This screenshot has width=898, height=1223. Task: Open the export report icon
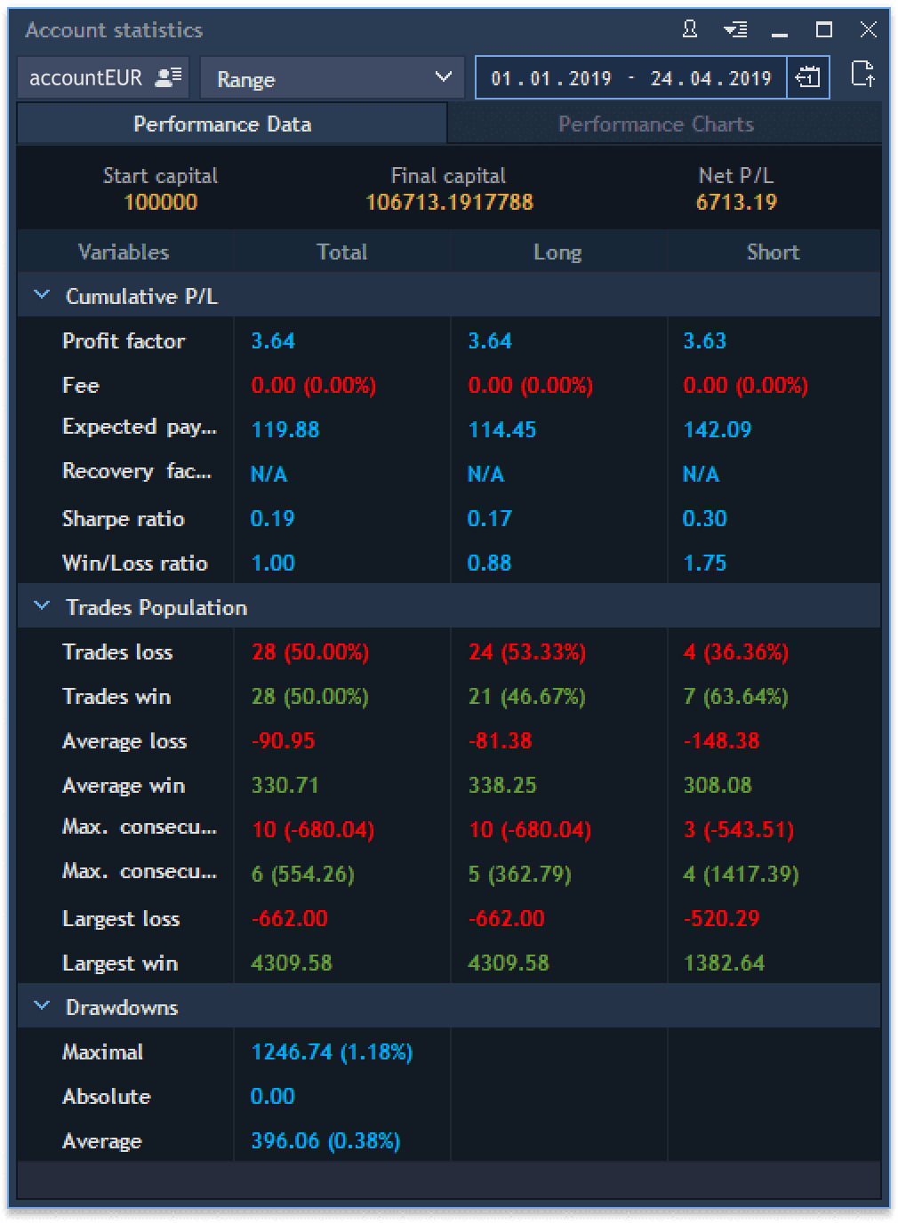863,77
